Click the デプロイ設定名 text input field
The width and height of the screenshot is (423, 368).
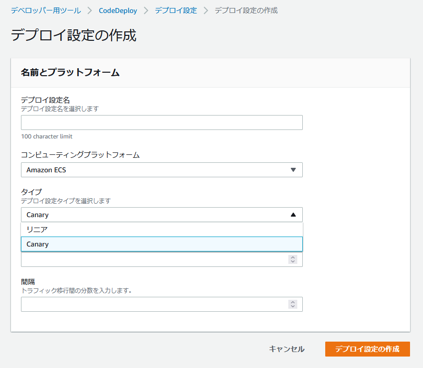(x=162, y=123)
